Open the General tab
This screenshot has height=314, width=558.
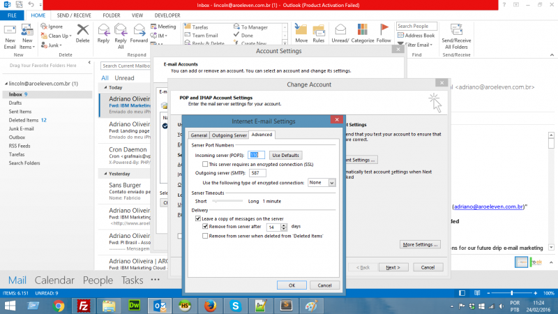199,135
